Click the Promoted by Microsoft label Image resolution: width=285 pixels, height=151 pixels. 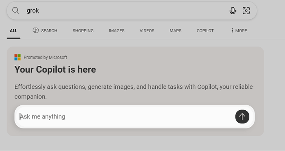[45, 57]
